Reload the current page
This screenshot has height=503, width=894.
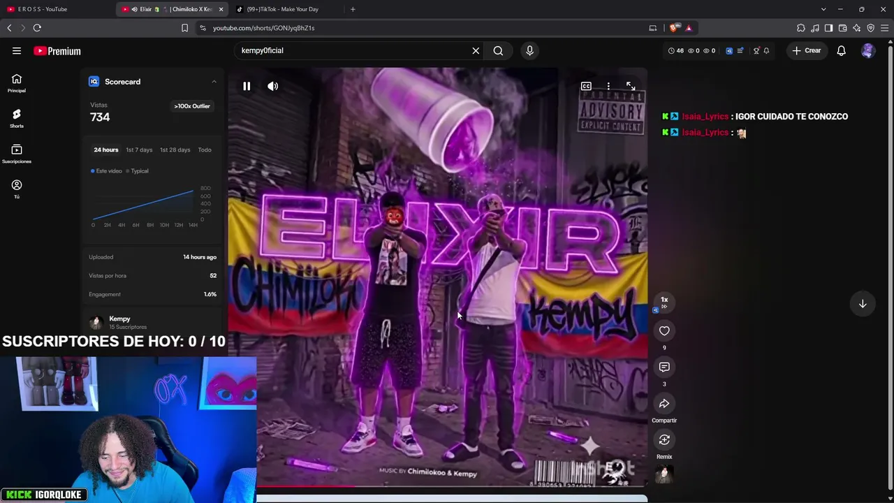[x=37, y=28]
